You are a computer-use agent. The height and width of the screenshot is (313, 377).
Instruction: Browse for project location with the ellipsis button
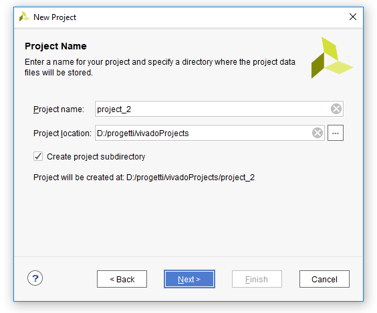click(336, 133)
